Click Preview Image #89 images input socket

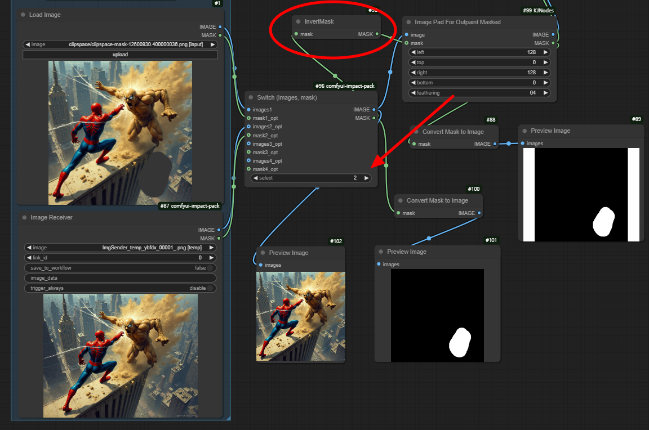tap(523, 144)
